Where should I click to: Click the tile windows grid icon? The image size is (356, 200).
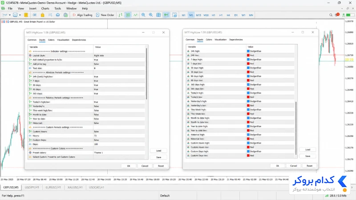(158, 15)
